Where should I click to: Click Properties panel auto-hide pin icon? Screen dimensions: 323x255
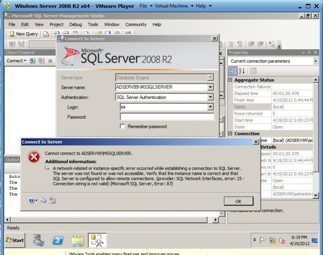click(309, 52)
